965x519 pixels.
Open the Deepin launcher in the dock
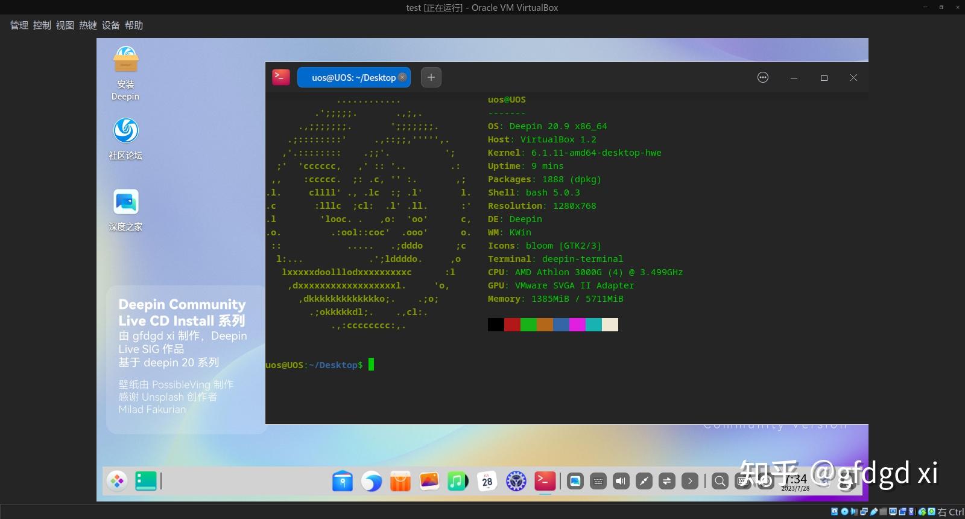coord(117,481)
